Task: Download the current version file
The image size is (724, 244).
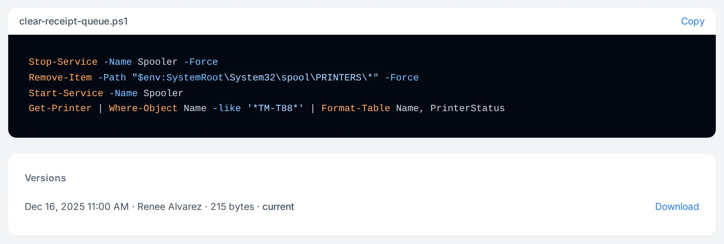Action: (677, 207)
